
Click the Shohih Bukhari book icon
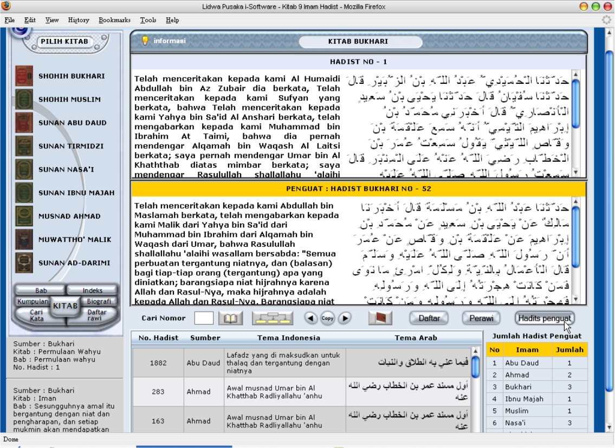click(x=24, y=76)
